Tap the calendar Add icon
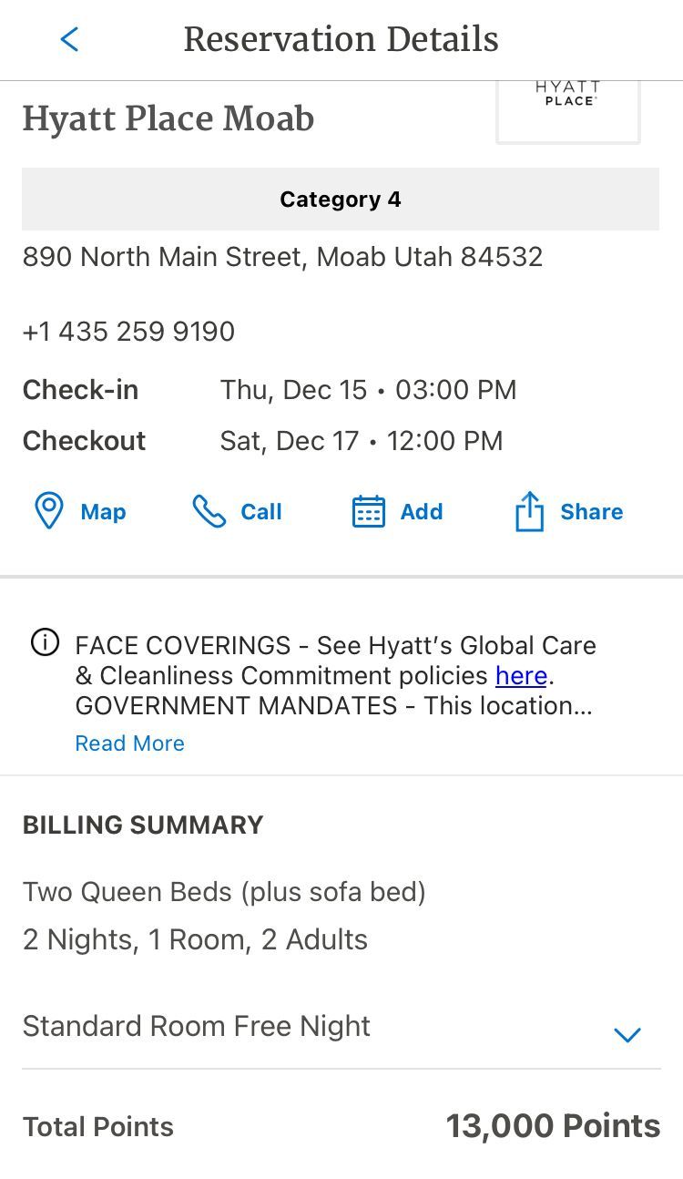 click(368, 511)
